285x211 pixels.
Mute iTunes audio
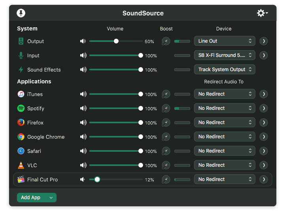tap(83, 94)
